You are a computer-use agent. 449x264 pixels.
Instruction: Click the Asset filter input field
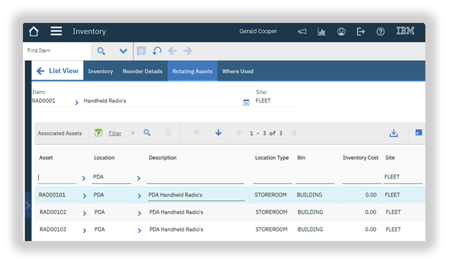57,177
